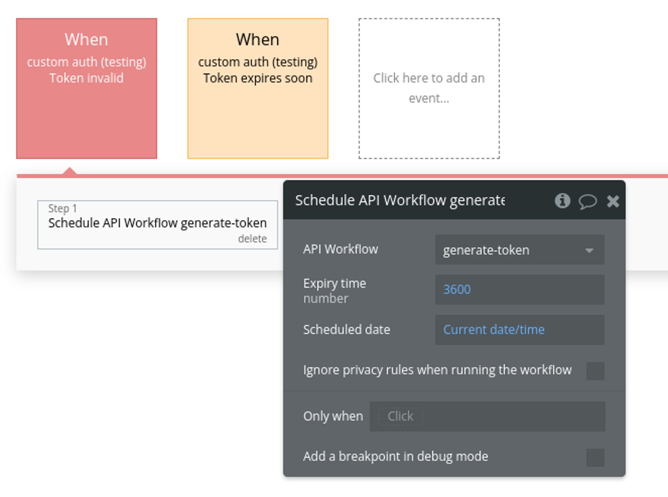The width and height of the screenshot is (668, 497).
Task: Edit the Expiry time 3600 field
Action: click(519, 289)
